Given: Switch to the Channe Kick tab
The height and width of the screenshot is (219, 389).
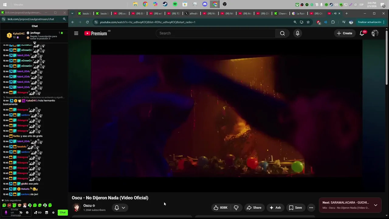Looking at the screenshot, I should (x=281, y=13).
